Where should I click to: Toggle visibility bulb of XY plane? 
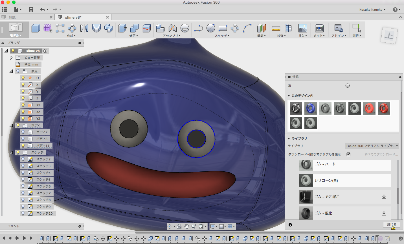23,105
